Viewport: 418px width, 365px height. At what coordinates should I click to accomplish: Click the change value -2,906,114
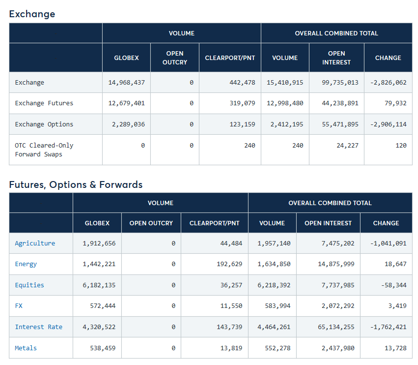pyautogui.click(x=388, y=124)
